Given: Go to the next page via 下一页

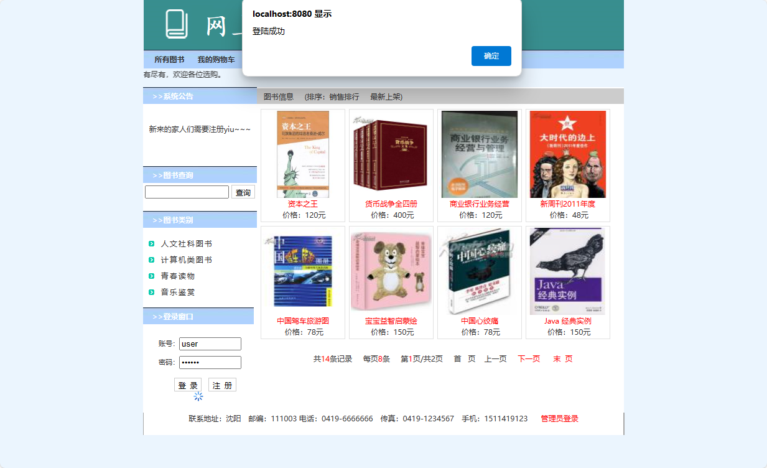Looking at the screenshot, I should 528,358.
